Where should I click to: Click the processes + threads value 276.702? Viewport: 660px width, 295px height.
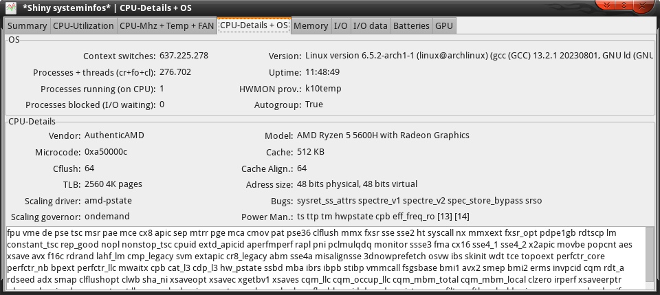(x=175, y=72)
